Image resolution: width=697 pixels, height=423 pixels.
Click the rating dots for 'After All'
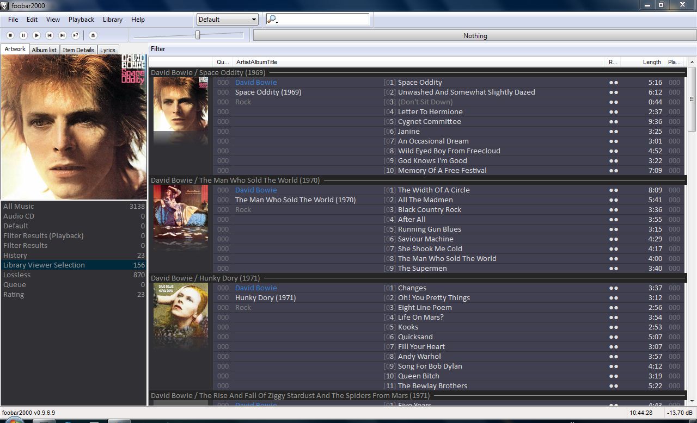coord(614,220)
